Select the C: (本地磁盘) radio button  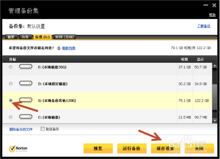point(11,117)
